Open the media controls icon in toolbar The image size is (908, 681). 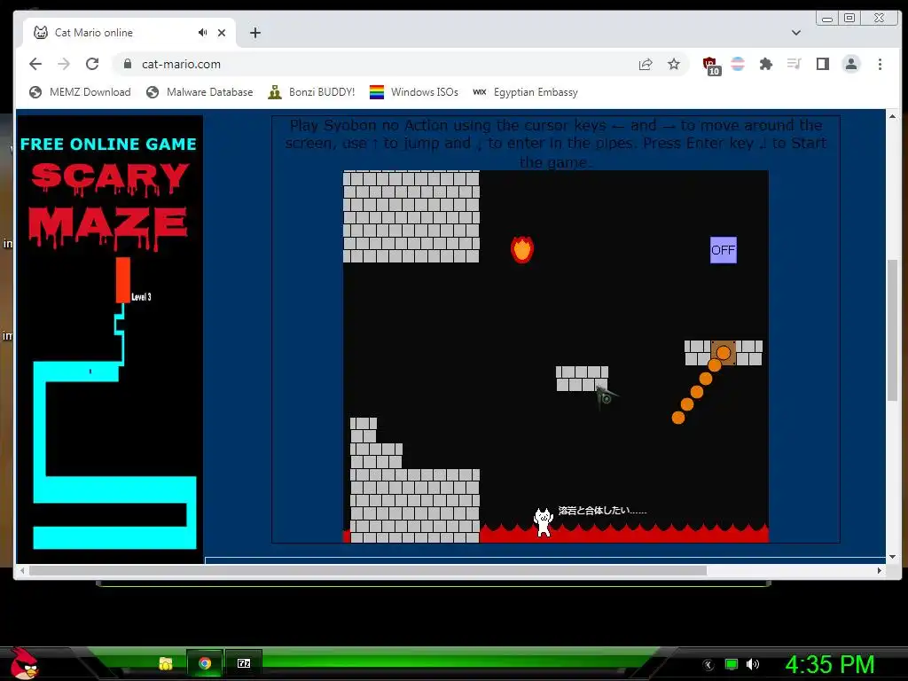pos(794,64)
